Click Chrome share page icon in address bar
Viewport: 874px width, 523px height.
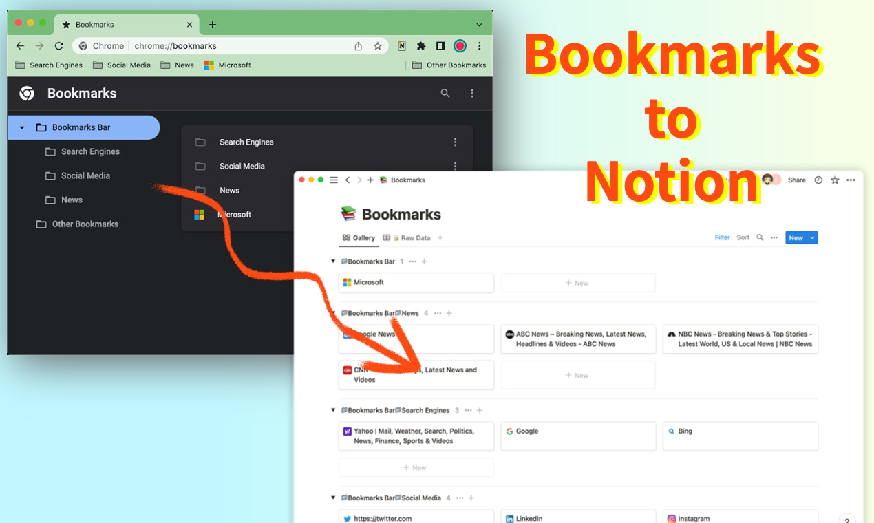point(358,46)
